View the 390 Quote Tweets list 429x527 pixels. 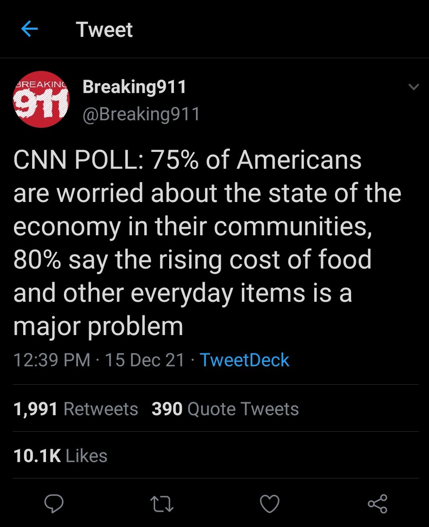click(225, 409)
